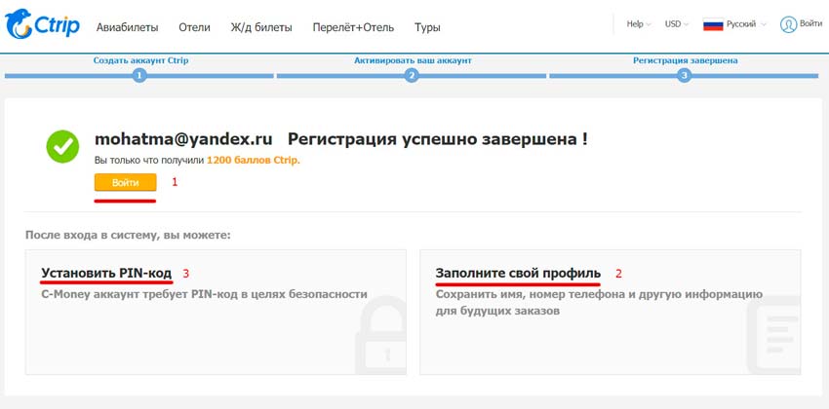Screen dimensions: 829x409
Task: Click Активировать ваш аккаунт step label
Action: tap(413, 60)
